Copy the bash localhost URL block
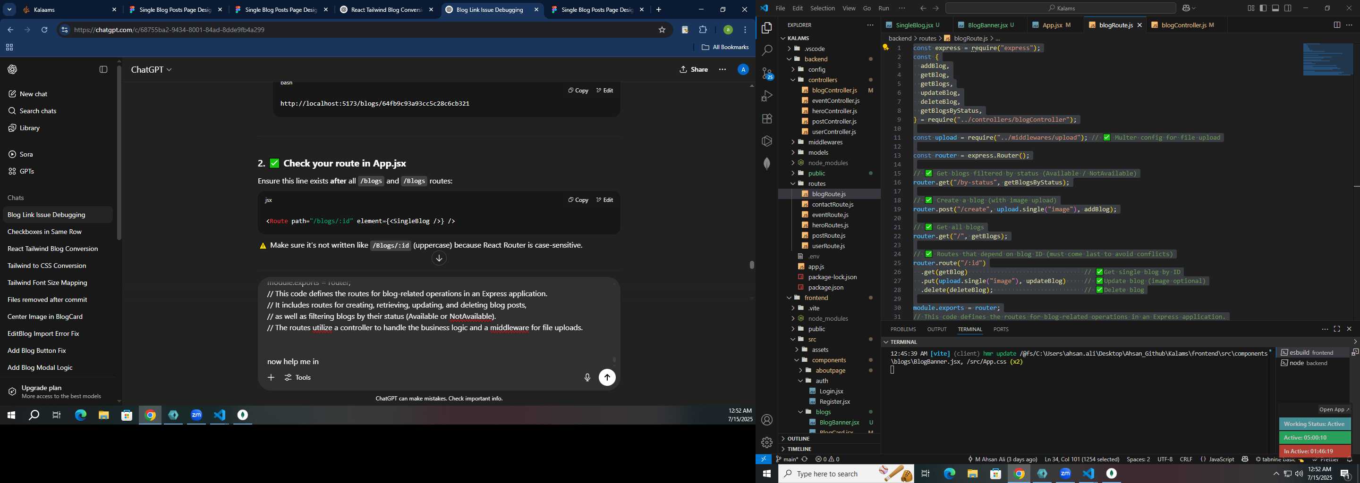Image resolution: width=1360 pixels, height=483 pixels. [578, 90]
